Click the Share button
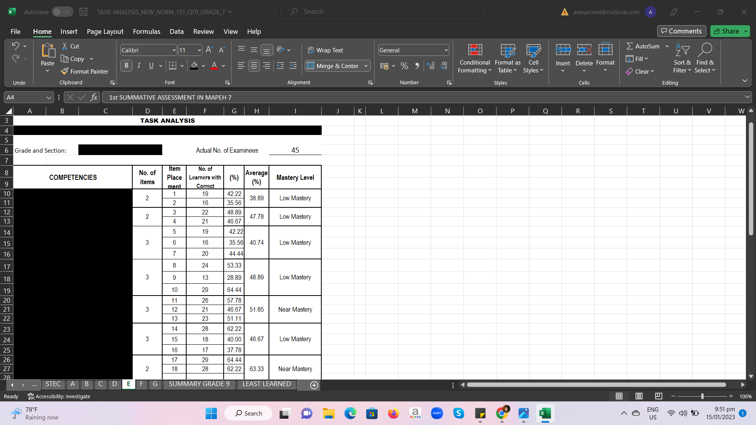756x425 pixels. (726, 31)
